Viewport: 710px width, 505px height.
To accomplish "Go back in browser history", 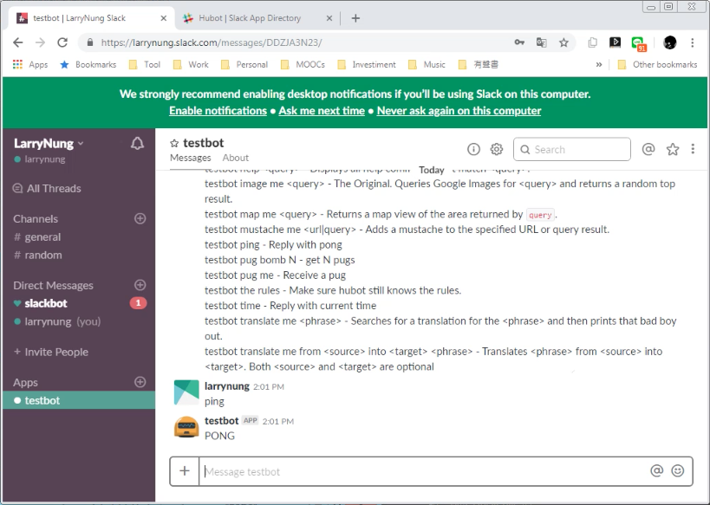I will point(18,42).
